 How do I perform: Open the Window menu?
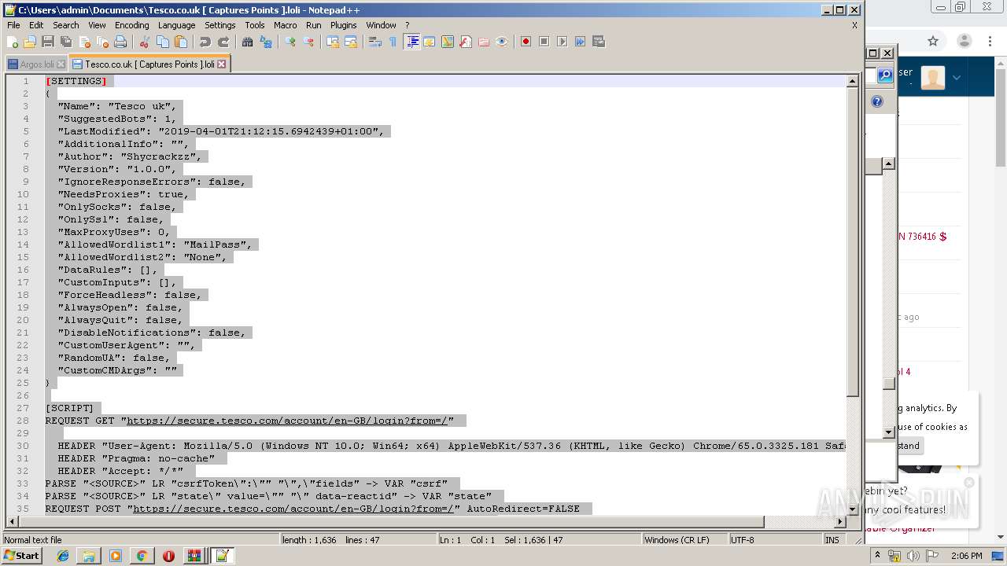[x=381, y=25]
